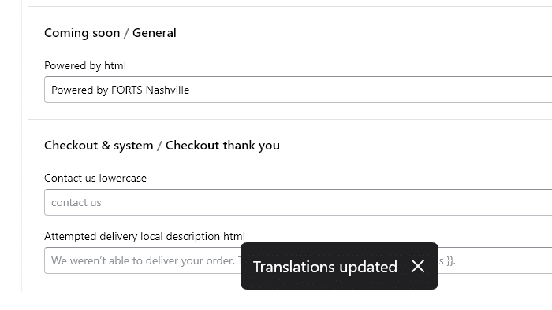Click 'Checkout & system' section heading text
Image resolution: width=552 pixels, height=310 pixels.
click(99, 146)
